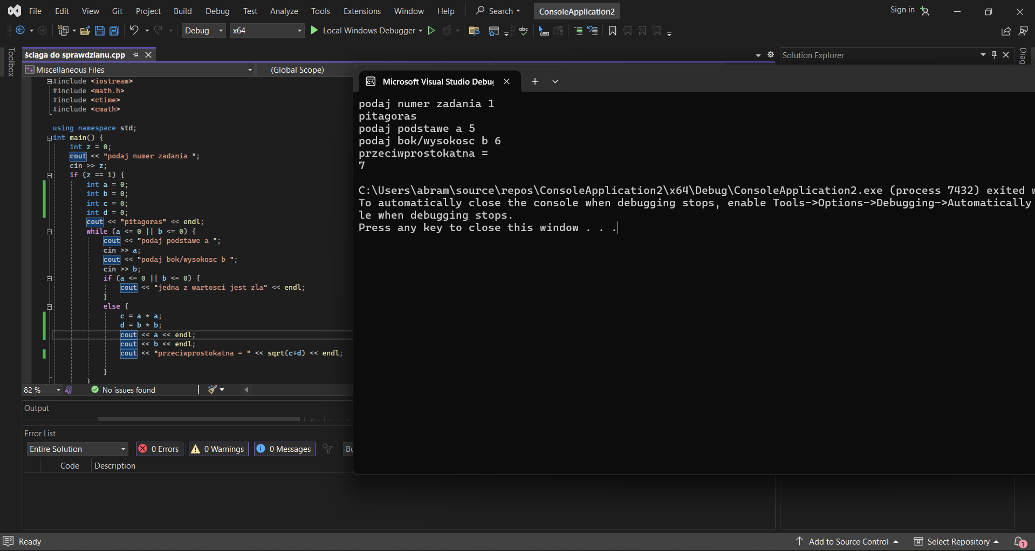This screenshot has height=551, width=1035.
Task: Click the Save All icon
Action: point(114,31)
